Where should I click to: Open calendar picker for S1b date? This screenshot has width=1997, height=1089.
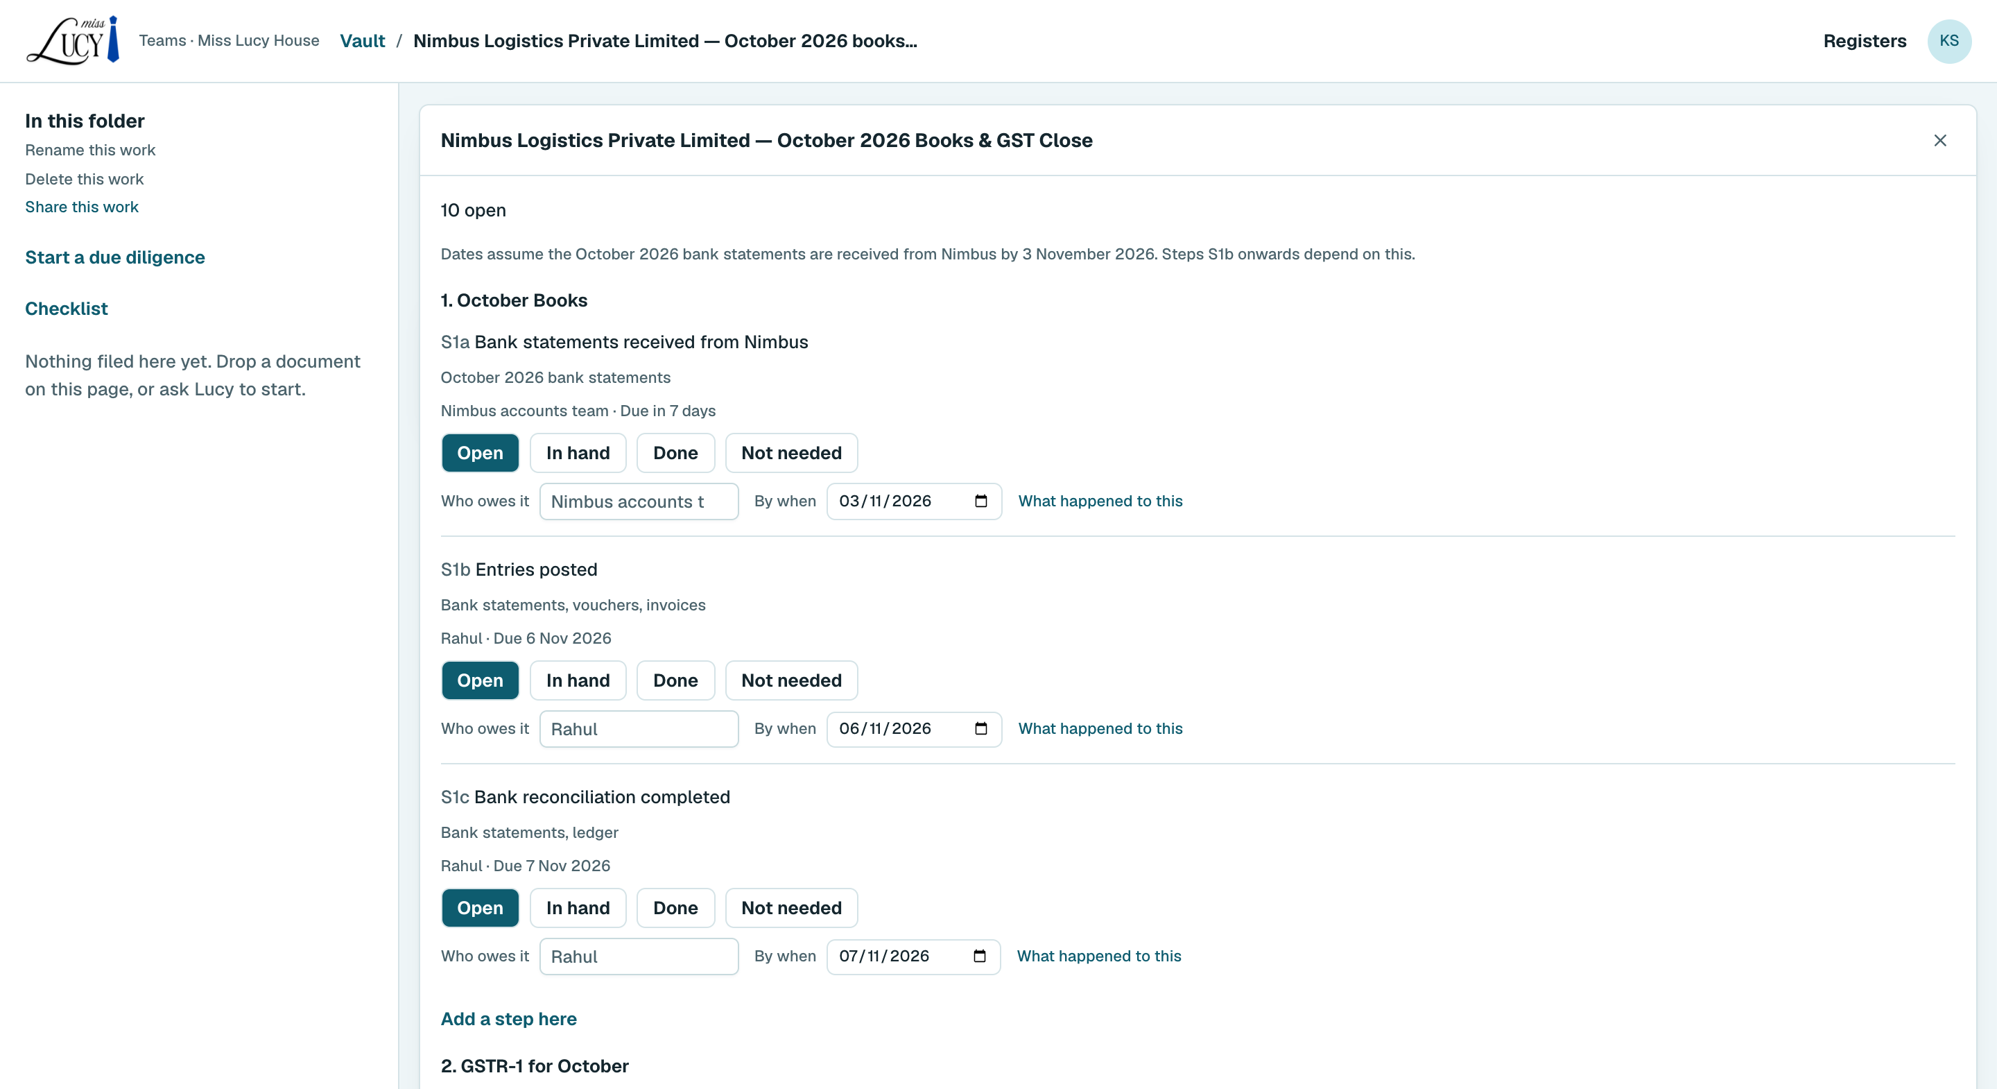click(980, 728)
